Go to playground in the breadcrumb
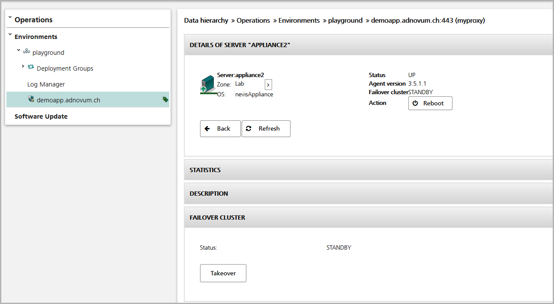Viewport: 554px width, 304px height. point(345,20)
